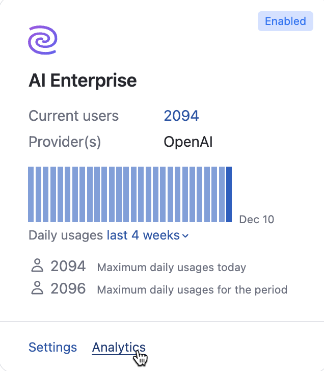Screen dimensions: 324x371
Task: Click the Provider(s) label
Action: coord(65,142)
